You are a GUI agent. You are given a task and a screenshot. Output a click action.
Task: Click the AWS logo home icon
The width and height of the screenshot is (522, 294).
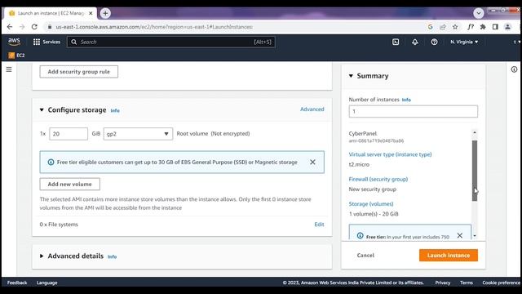[14, 42]
